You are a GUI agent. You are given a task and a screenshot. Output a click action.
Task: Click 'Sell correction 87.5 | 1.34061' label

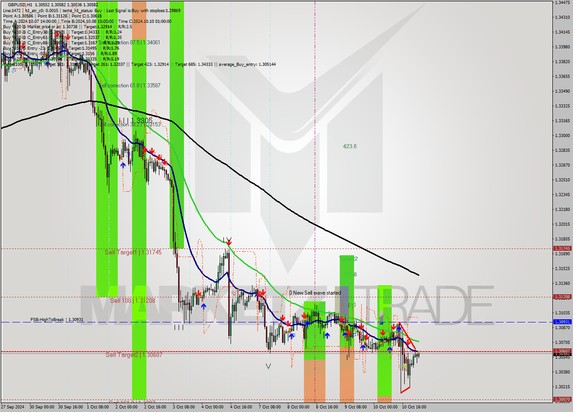coord(129,43)
